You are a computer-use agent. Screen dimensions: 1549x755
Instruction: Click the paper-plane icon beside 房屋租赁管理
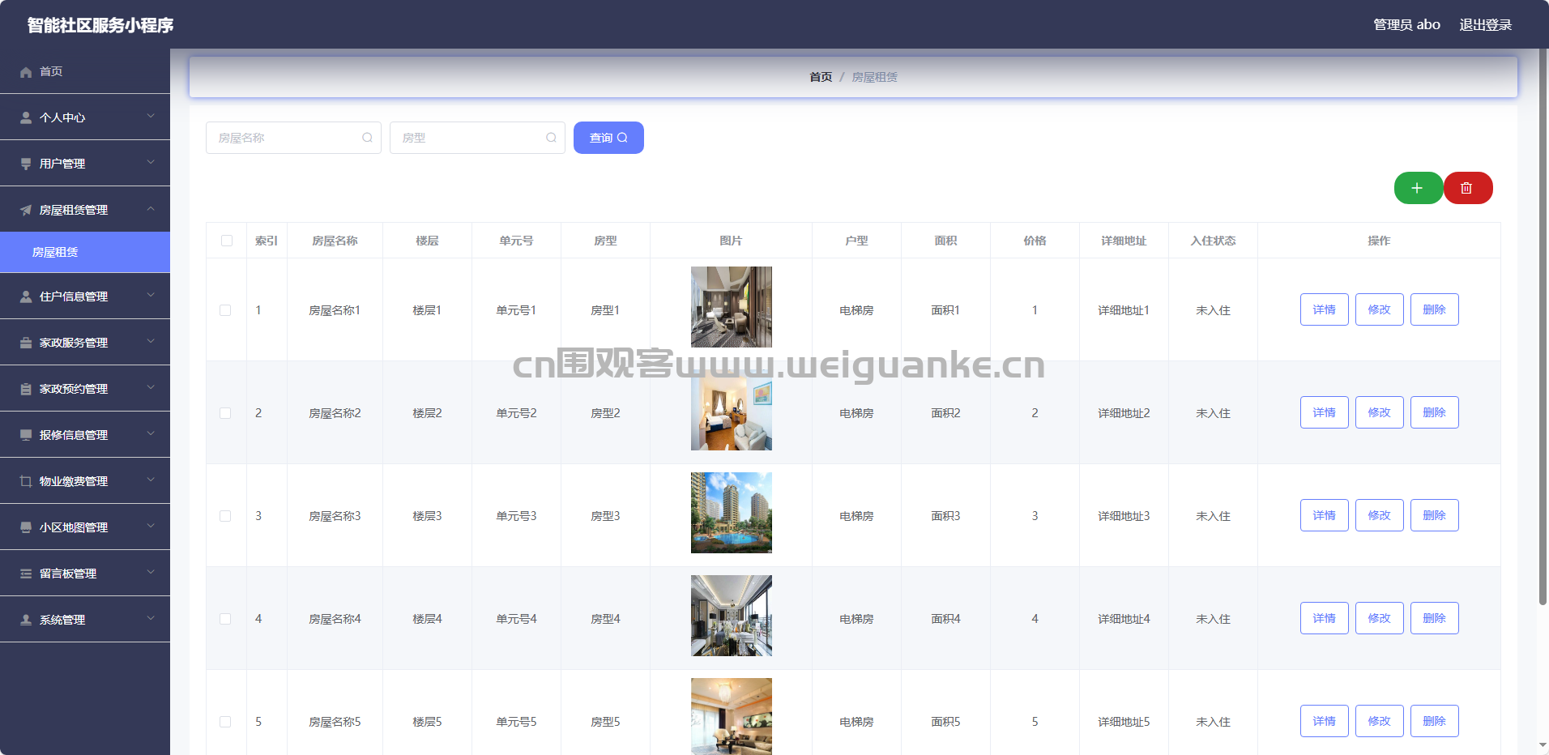[x=26, y=210]
